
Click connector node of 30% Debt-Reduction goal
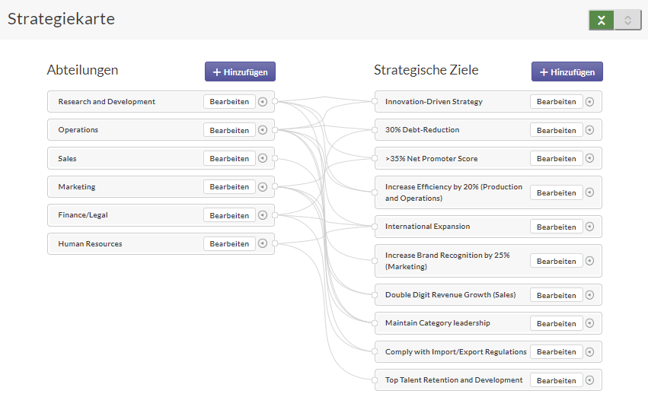click(375, 130)
